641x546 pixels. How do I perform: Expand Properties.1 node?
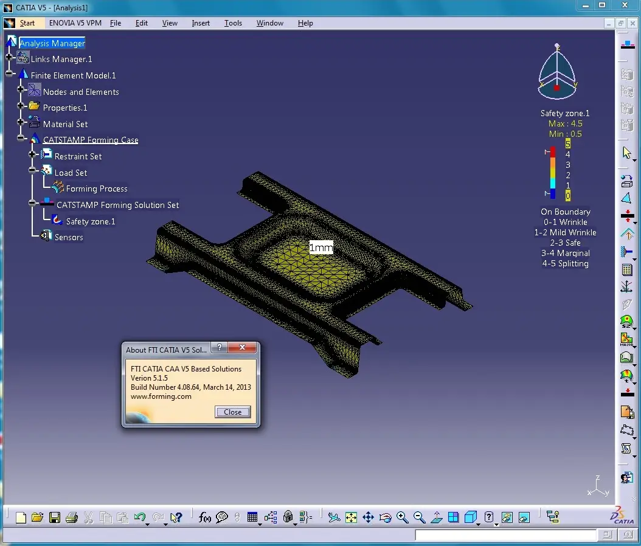click(21, 106)
